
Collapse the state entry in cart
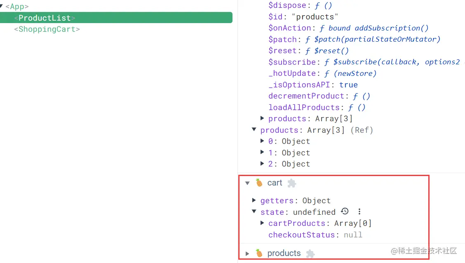coord(254,212)
